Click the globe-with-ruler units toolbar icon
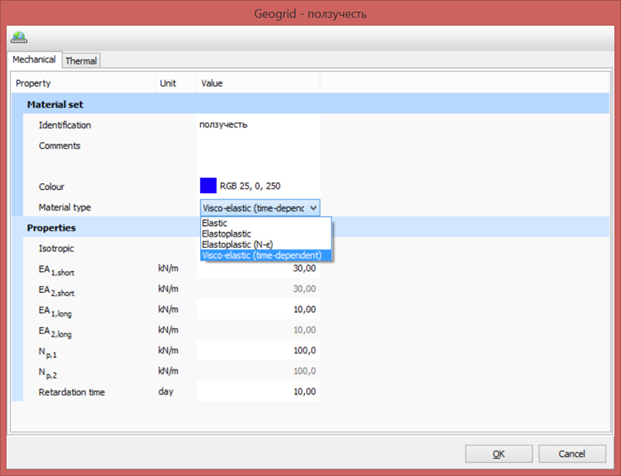Image resolution: width=621 pixels, height=476 pixels. [x=19, y=37]
